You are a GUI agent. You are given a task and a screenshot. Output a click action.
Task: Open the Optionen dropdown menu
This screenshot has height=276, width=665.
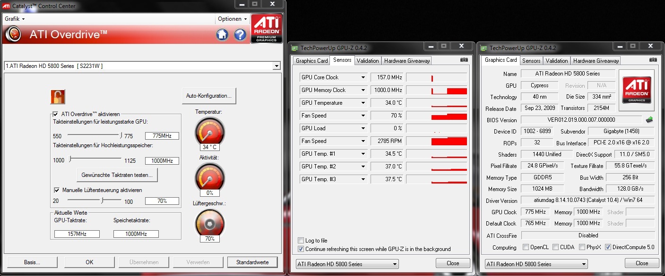(233, 19)
